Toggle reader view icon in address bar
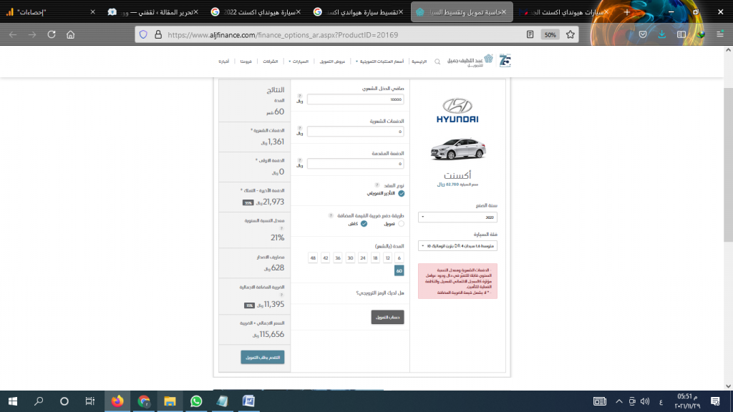 point(530,34)
